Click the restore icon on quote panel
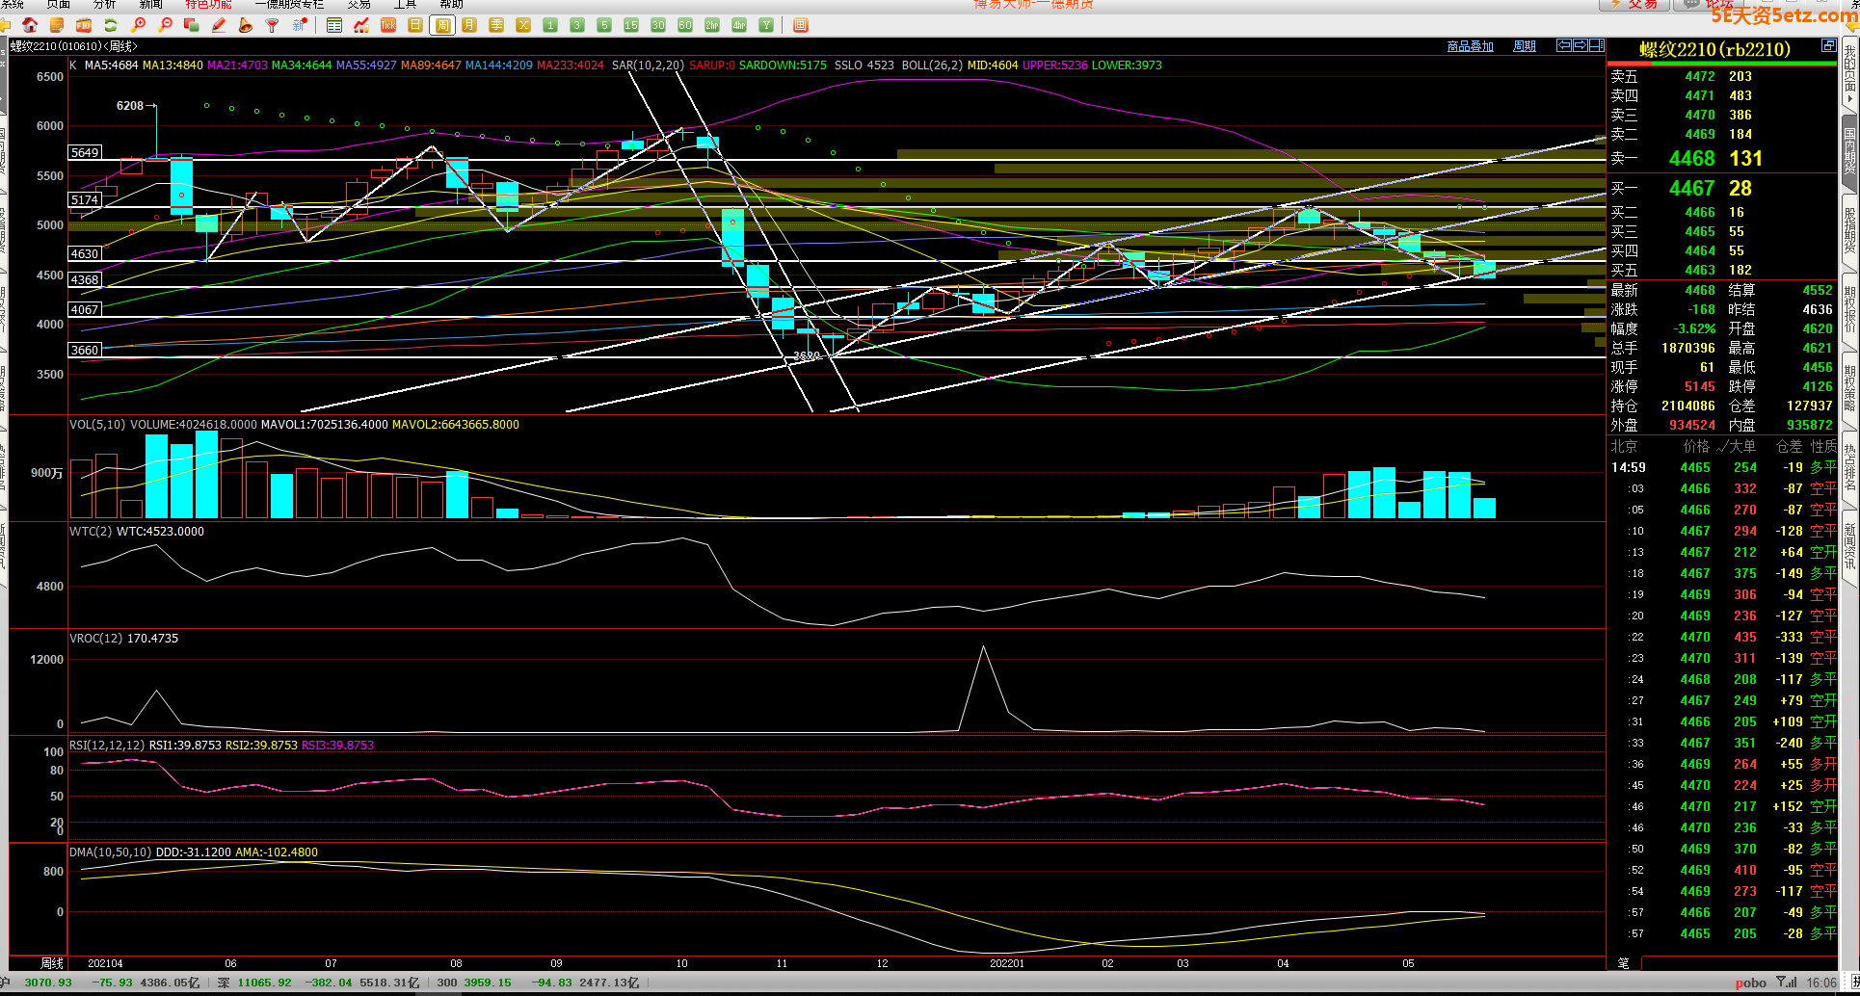The height and width of the screenshot is (996, 1860). (1828, 45)
